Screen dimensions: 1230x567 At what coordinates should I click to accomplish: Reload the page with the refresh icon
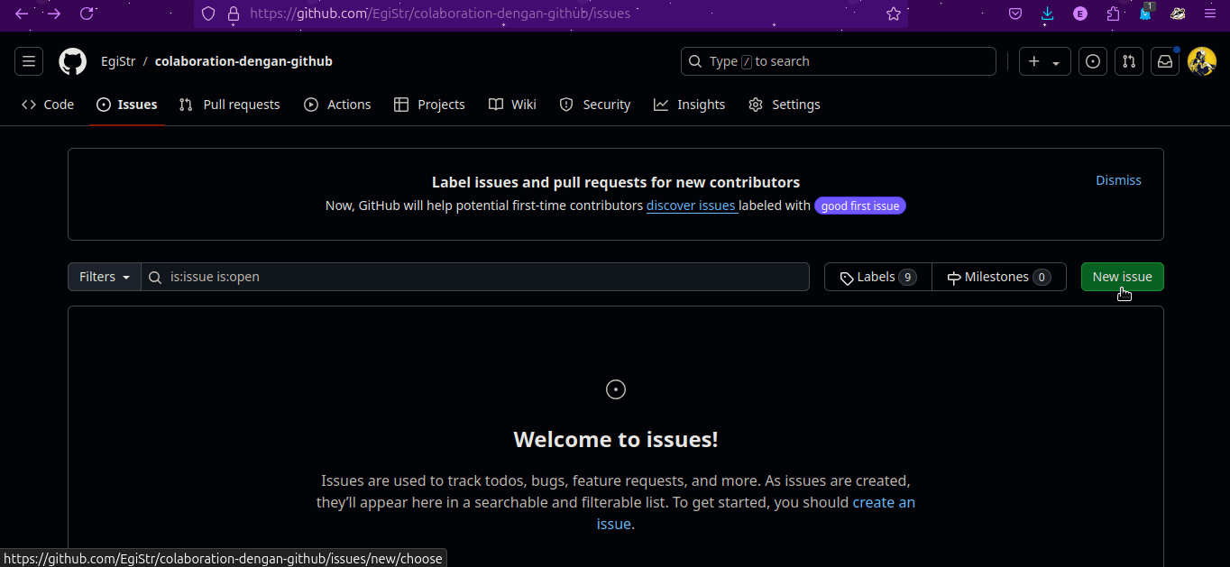pos(87,14)
